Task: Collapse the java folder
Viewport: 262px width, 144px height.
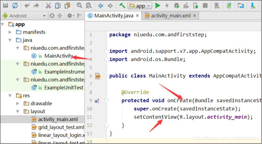Action: (10, 40)
